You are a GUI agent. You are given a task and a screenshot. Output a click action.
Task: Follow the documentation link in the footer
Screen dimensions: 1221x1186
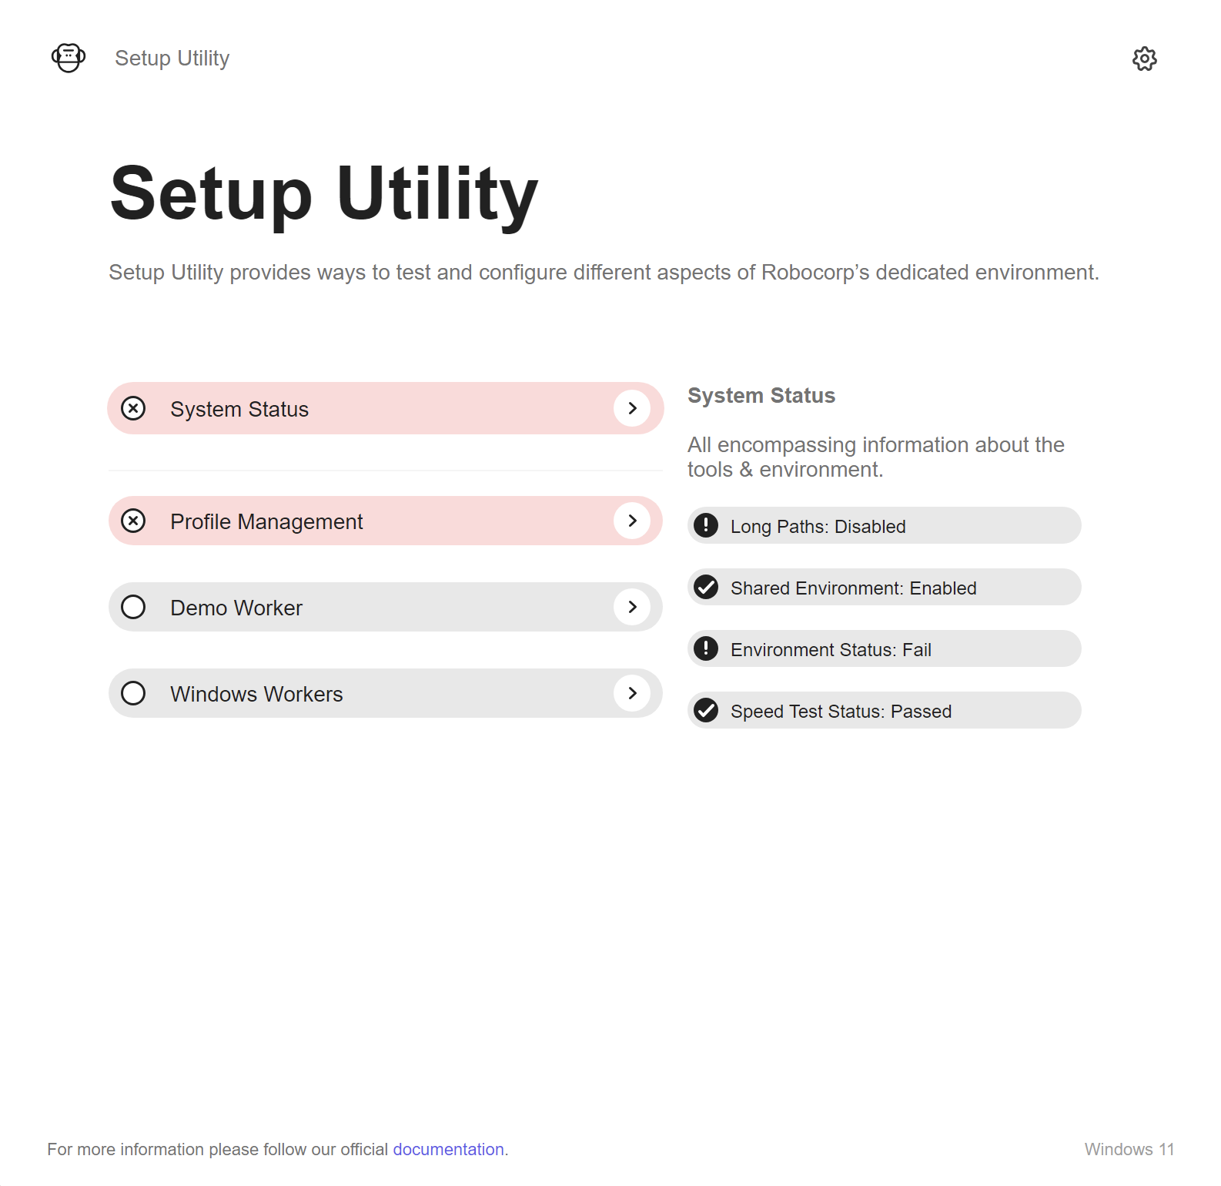(x=449, y=1149)
